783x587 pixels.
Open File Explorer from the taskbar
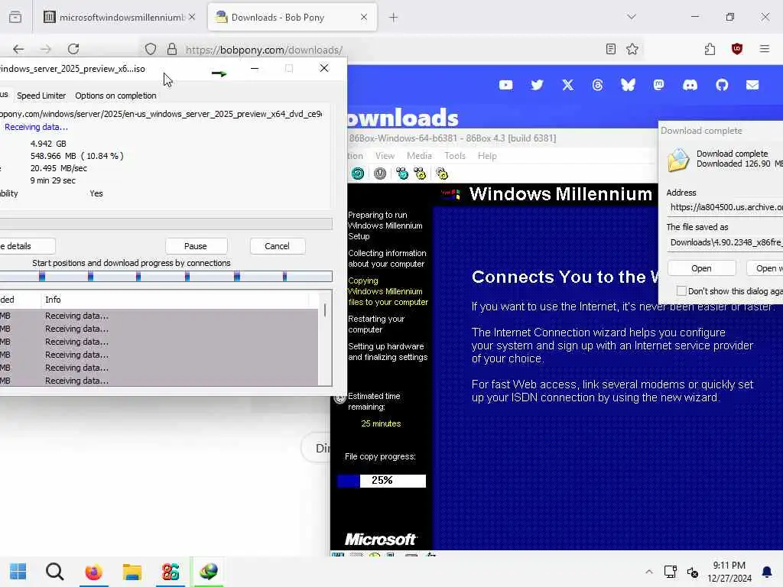pos(132,572)
